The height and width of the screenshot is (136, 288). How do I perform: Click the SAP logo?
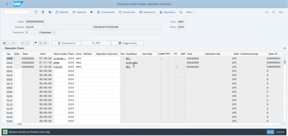pos(19,4)
